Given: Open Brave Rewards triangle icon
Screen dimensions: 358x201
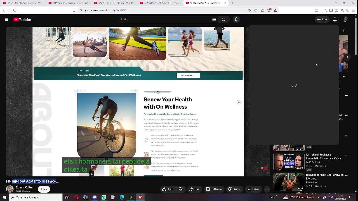Looking at the screenshot, I should (275, 10).
